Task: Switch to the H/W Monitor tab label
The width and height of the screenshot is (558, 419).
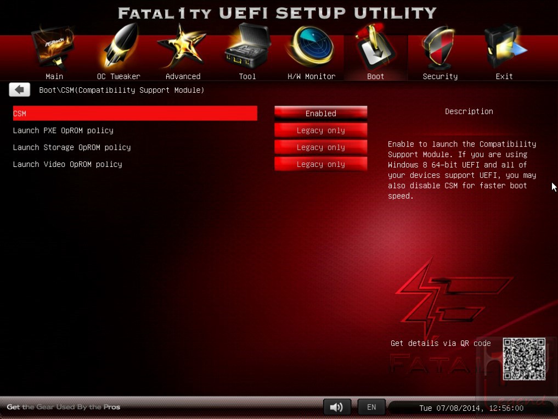Action: [x=312, y=76]
